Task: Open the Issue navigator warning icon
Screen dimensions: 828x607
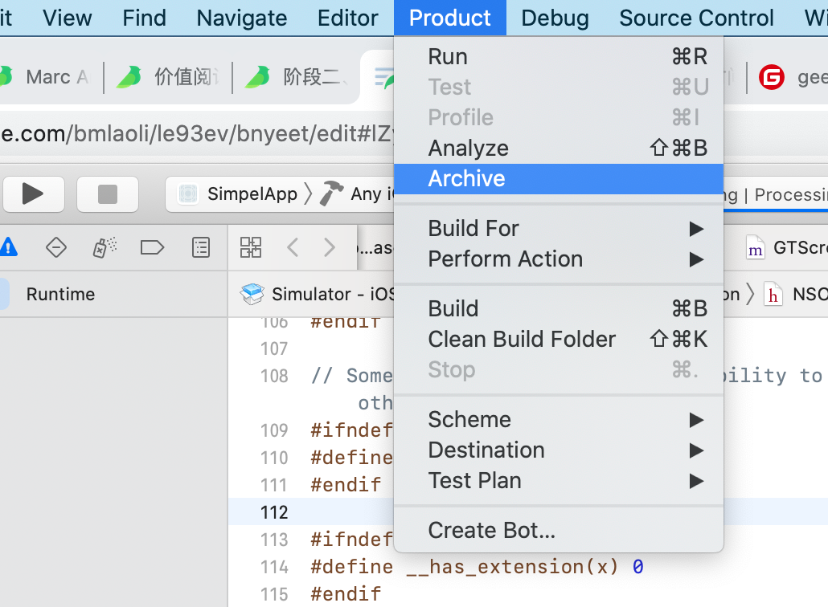Action: [x=8, y=246]
